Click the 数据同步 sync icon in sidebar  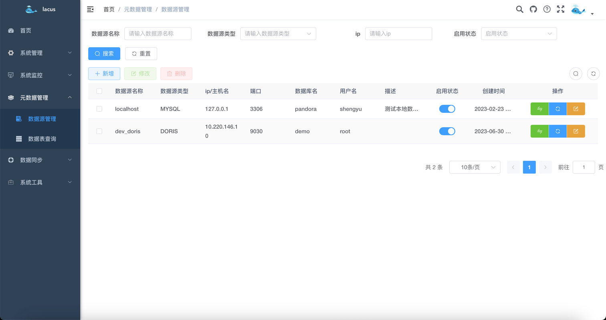(11, 160)
